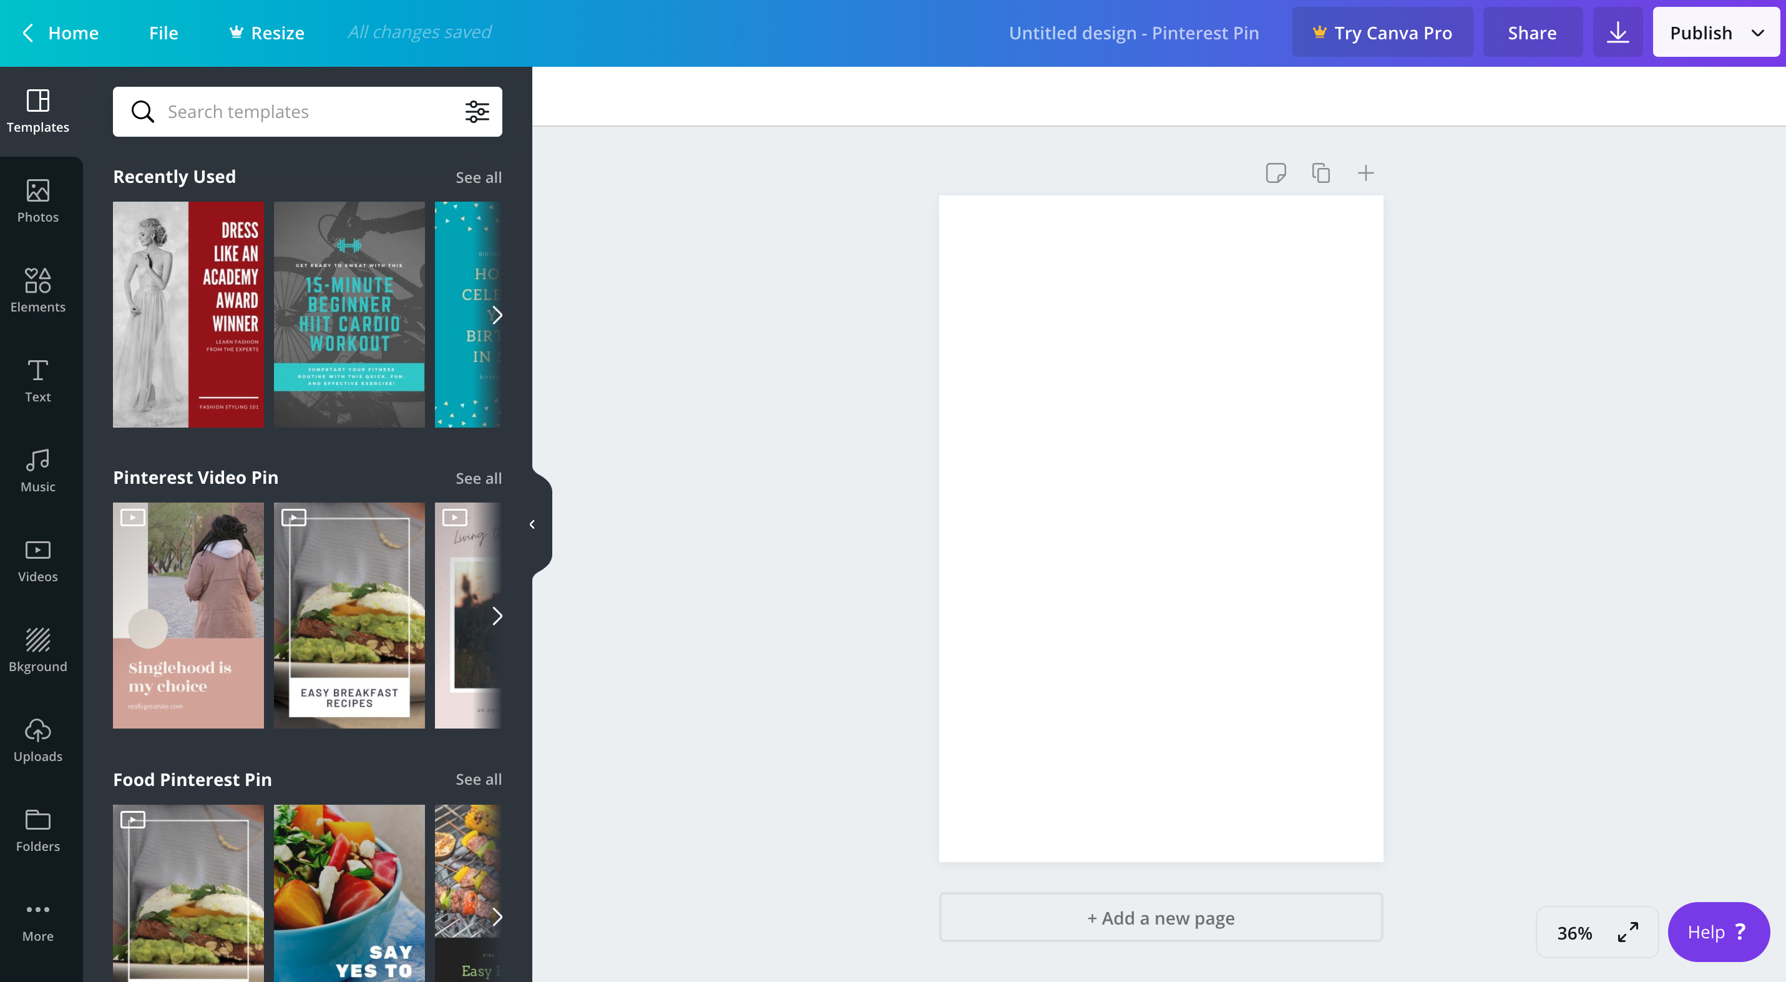The height and width of the screenshot is (982, 1786).
Task: See all Food Pinterest Pin templates
Action: point(479,780)
